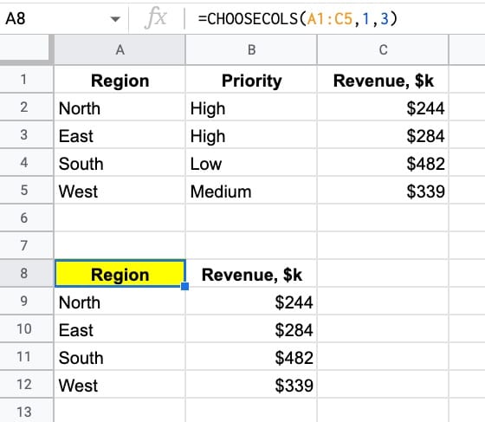Click empty cell C10
Screen dimensions: 485x422
point(383,329)
